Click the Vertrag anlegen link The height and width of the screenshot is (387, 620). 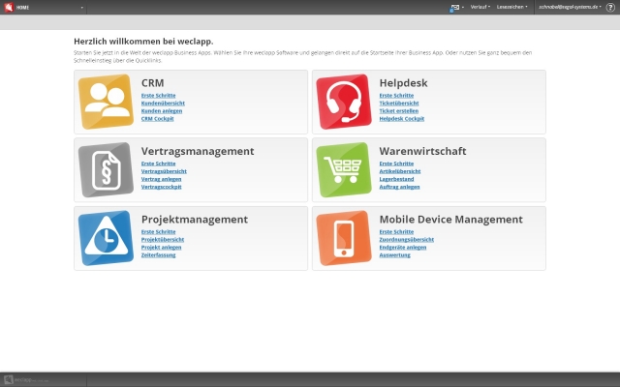point(161,179)
